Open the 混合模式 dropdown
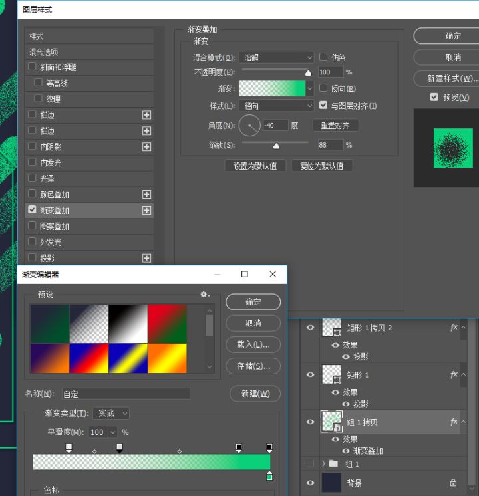 pyautogui.click(x=277, y=57)
